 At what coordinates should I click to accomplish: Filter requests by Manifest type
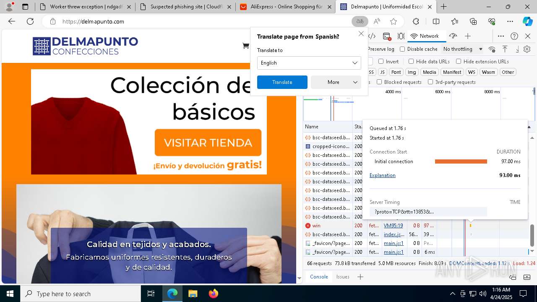click(x=452, y=72)
